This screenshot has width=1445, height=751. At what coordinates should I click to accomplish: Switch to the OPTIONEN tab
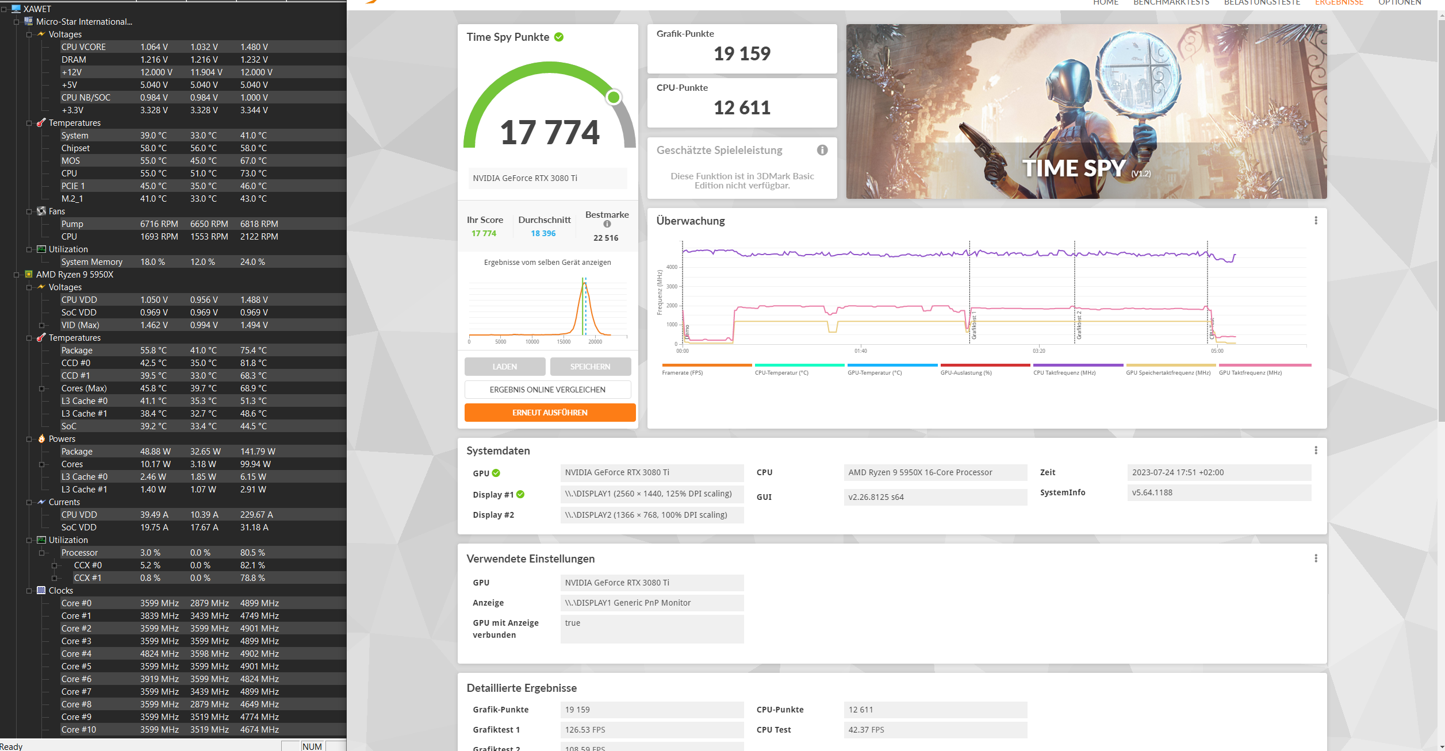pyautogui.click(x=1399, y=3)
